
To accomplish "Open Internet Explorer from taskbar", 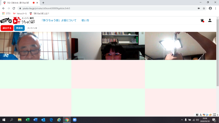I will point(59,120).
